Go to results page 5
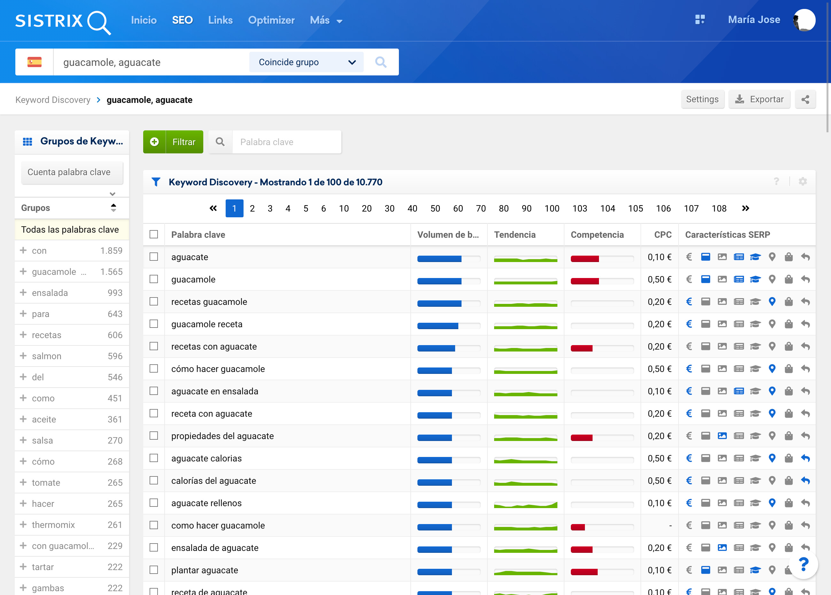Viewport: 831px width, 595px height. pos(306,208)
